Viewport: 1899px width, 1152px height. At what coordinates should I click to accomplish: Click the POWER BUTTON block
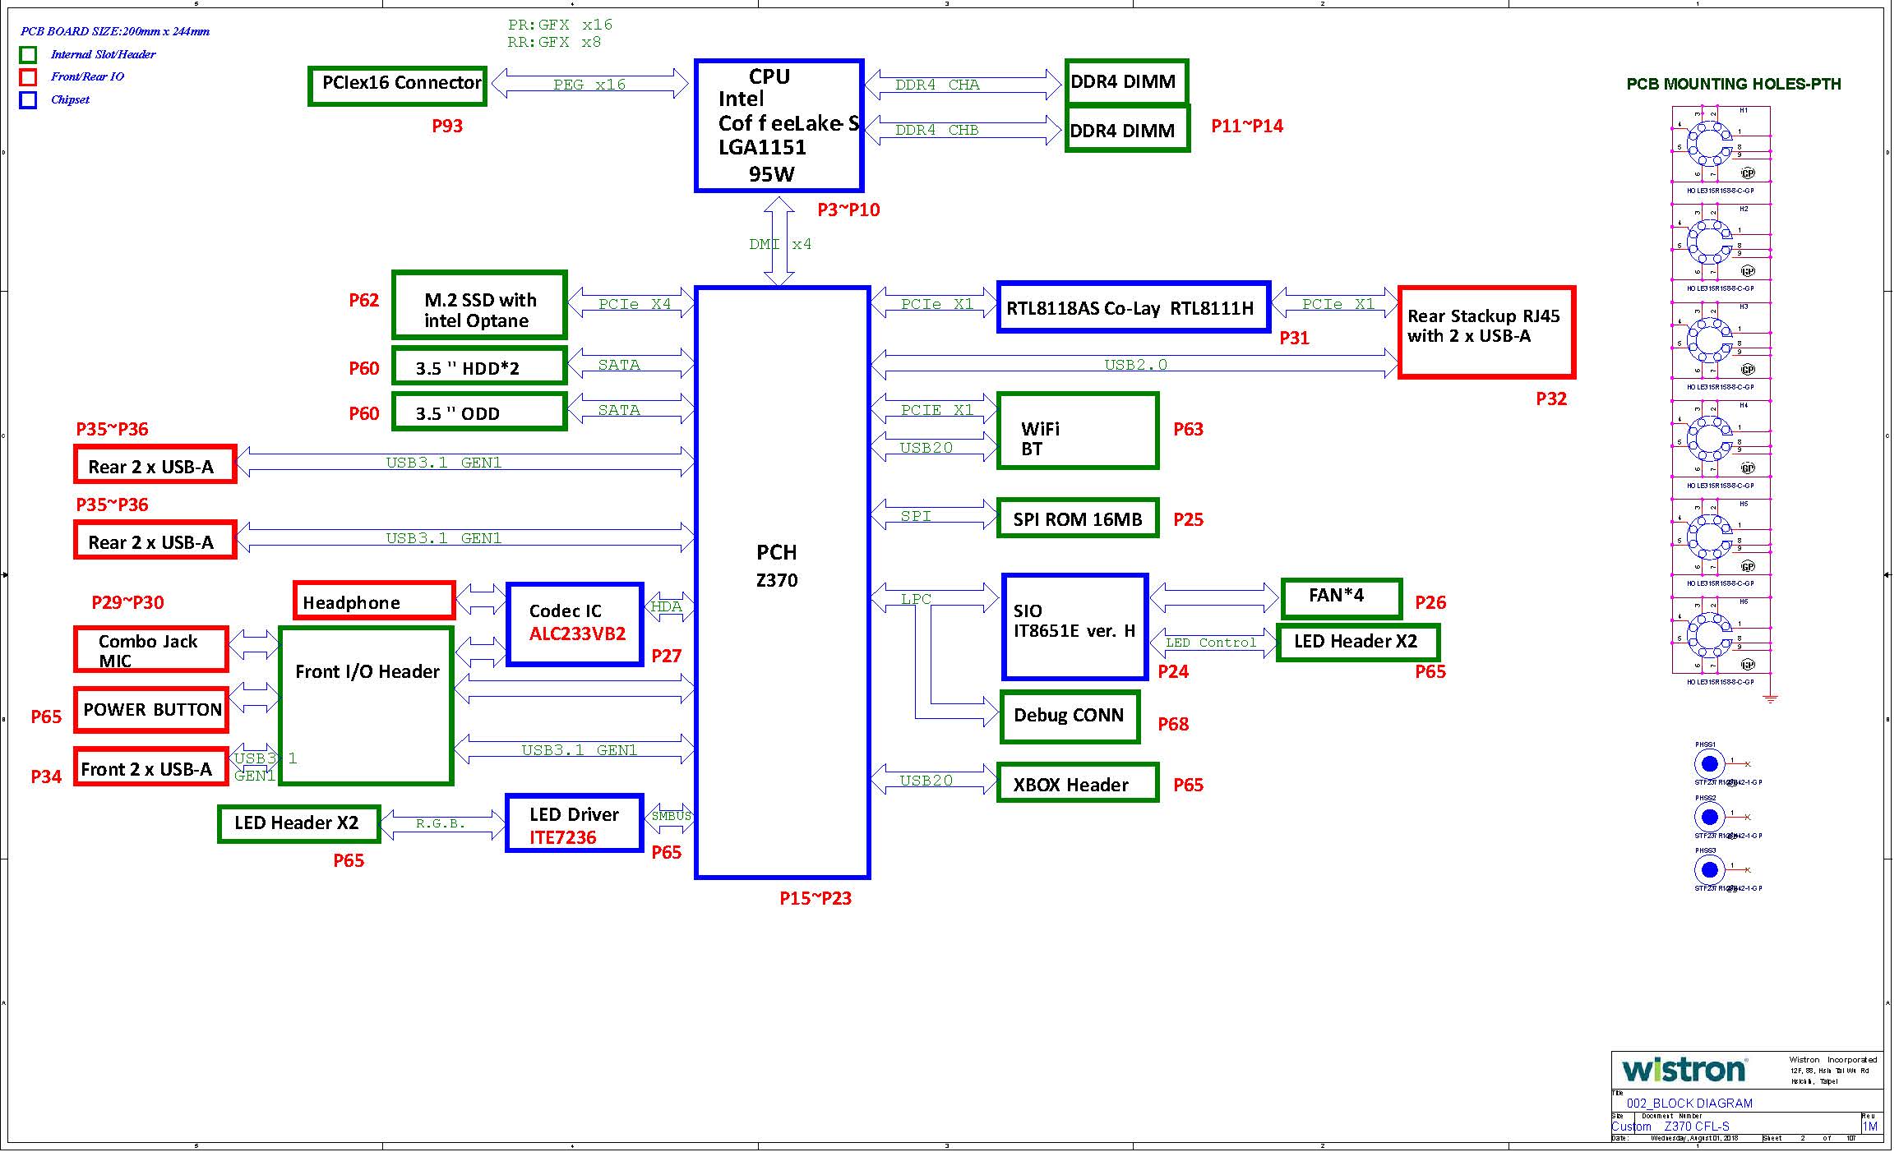[151, 710]
